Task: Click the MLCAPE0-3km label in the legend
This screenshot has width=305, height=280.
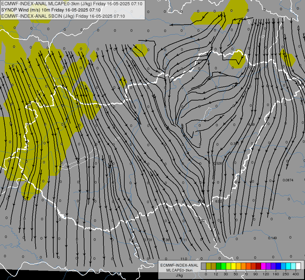Action: click(179, 270)
